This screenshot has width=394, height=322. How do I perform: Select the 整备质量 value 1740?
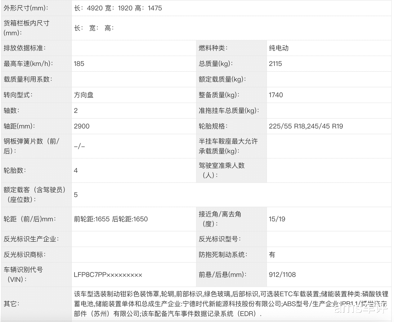(x=276, y=95)
